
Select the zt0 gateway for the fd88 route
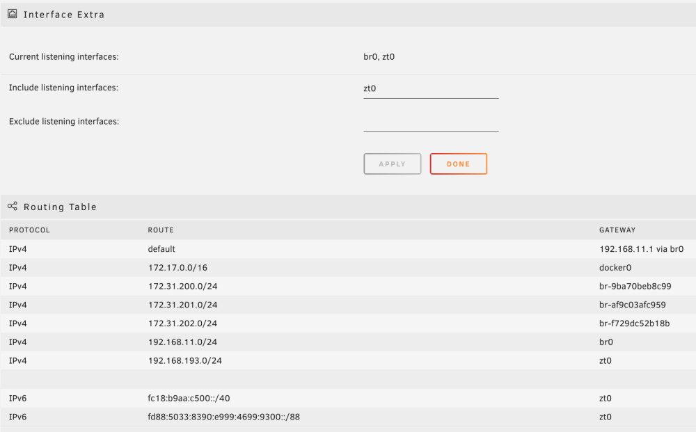point(605,417)
